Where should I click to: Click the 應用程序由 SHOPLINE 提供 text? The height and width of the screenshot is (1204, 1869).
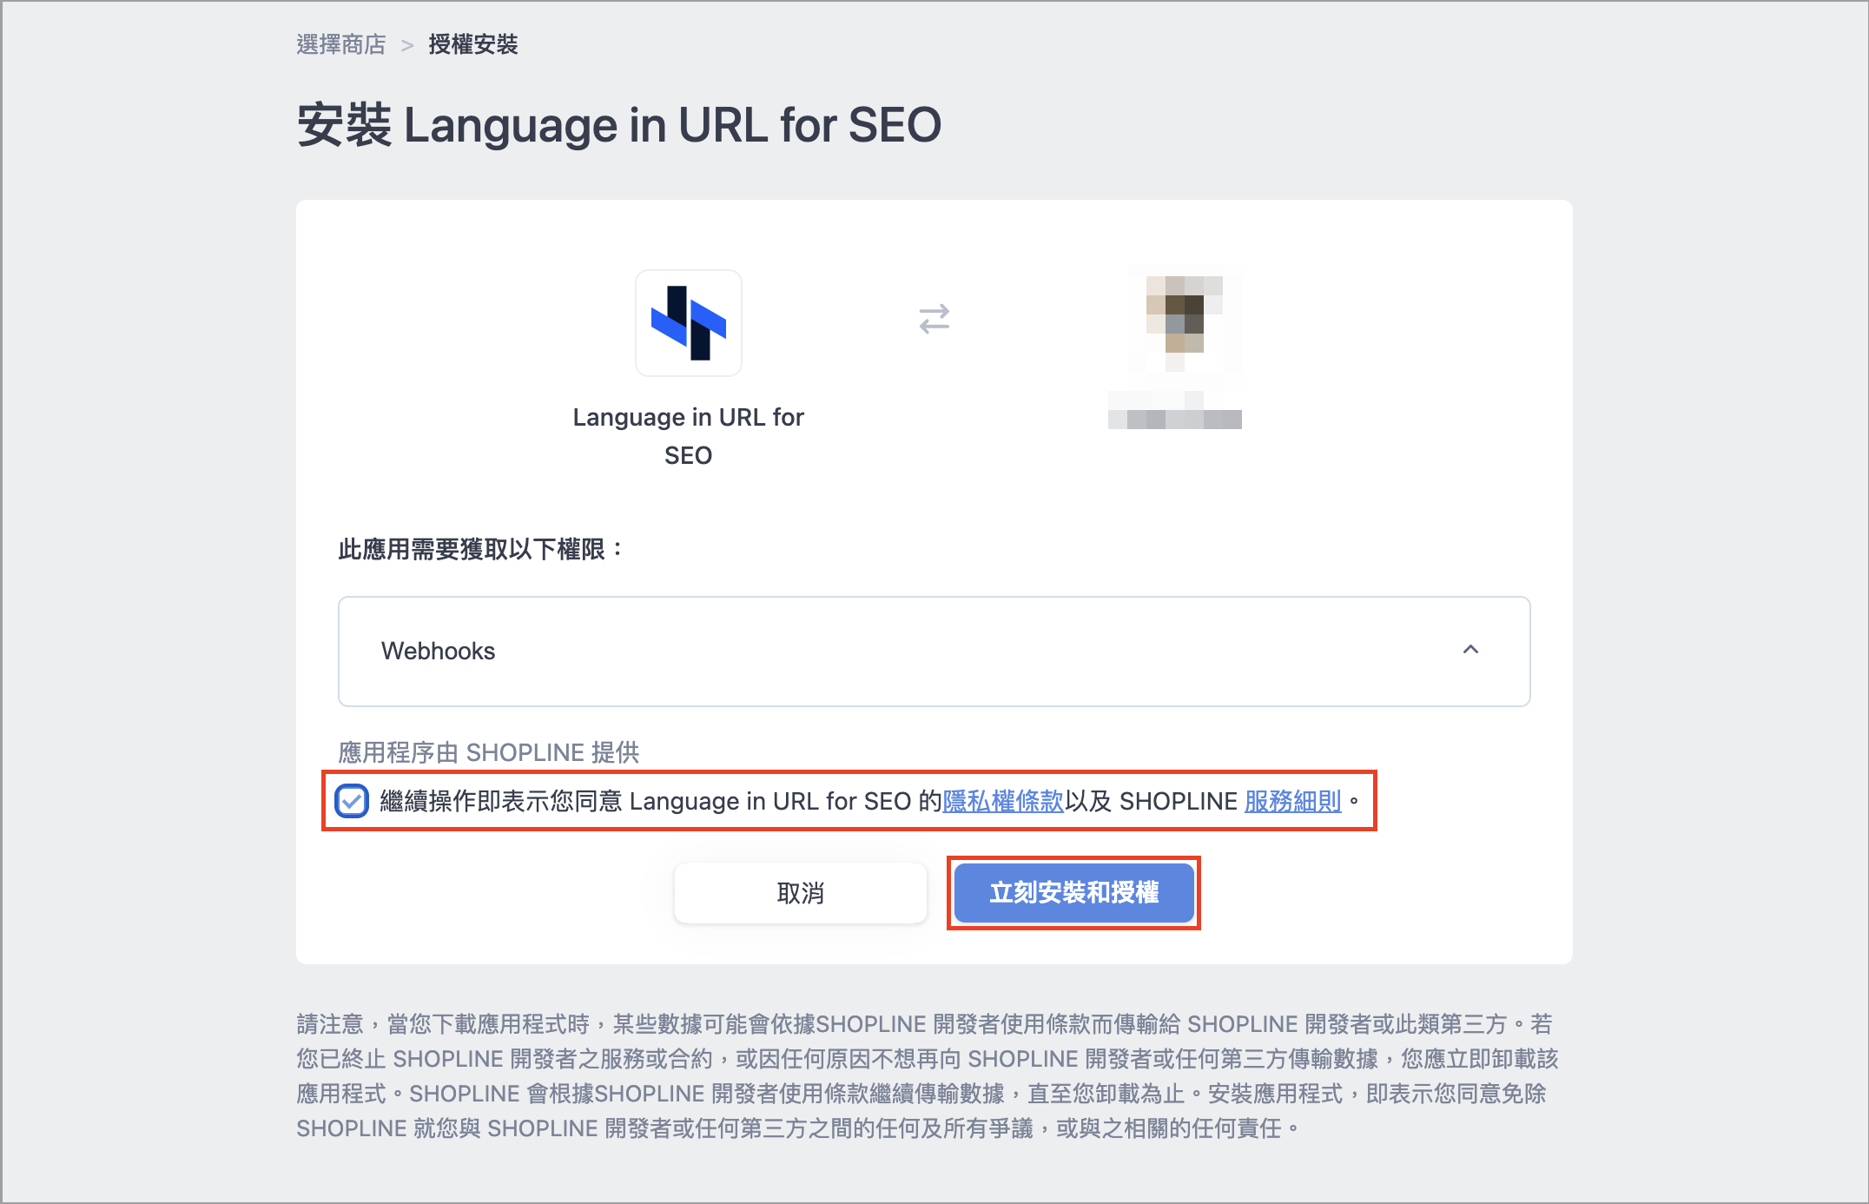tap(489, 752)
